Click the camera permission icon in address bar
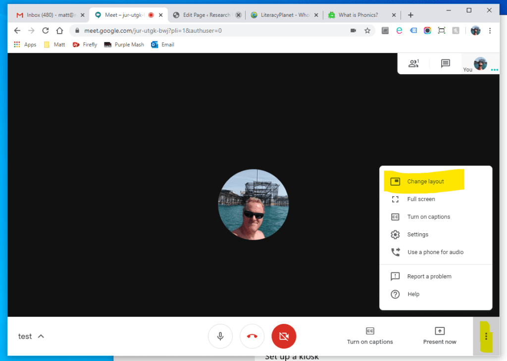Screen dimensions: 507x361 353,30
